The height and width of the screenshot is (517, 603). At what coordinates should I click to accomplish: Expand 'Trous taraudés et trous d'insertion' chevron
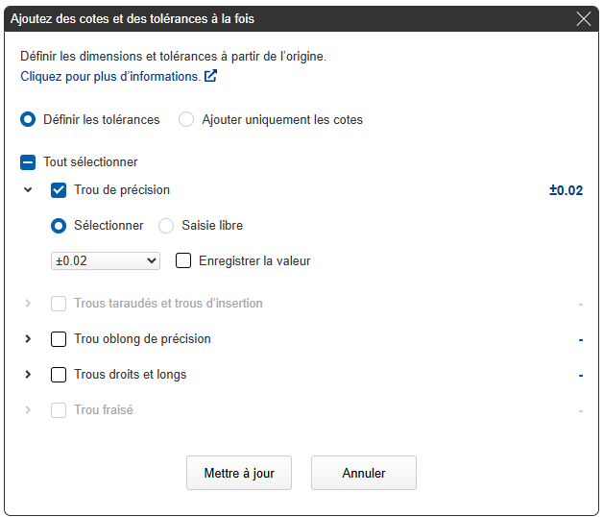[28, 304]
